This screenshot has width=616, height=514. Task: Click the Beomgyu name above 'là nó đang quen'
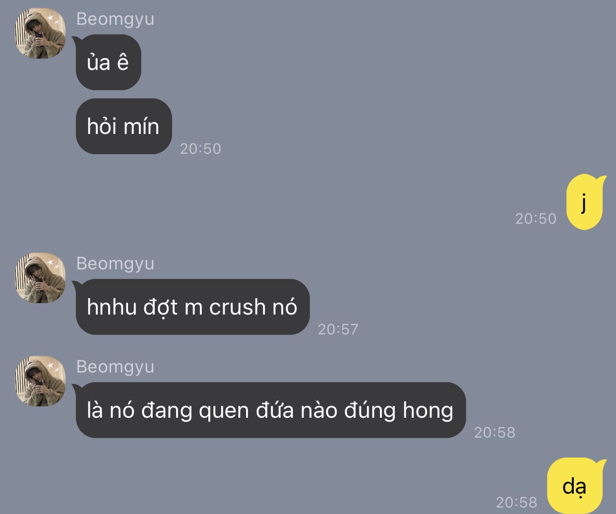tap(115, 367)
